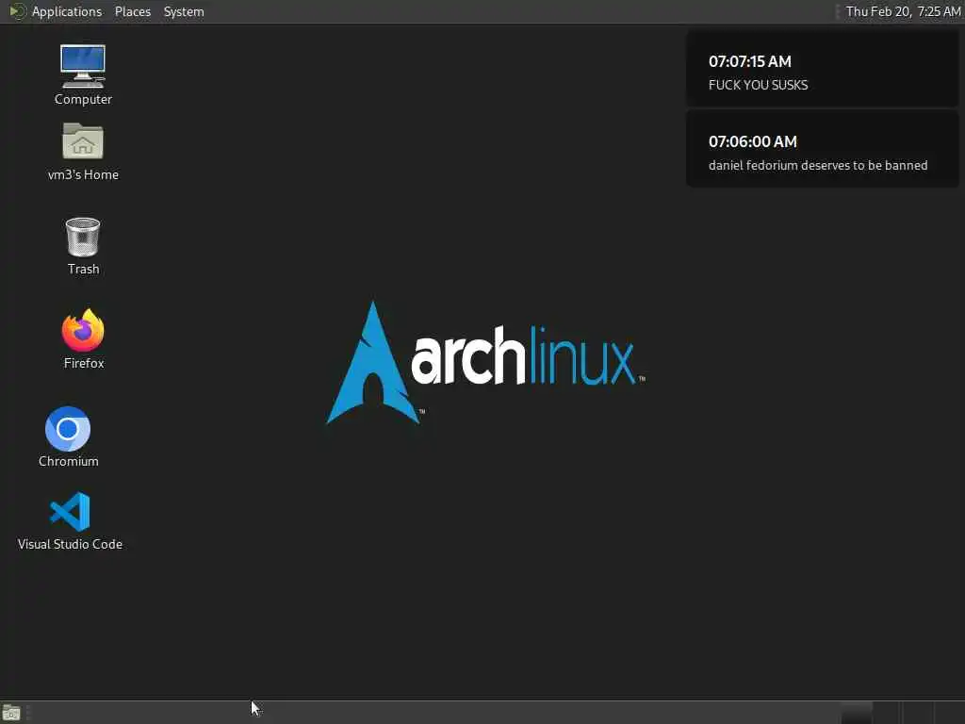Open the System menu
This screenshot has height=724, width=965.
point(184,11)
